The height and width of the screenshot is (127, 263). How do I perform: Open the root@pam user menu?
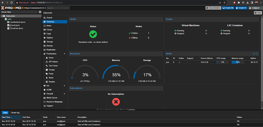[255, 8]
